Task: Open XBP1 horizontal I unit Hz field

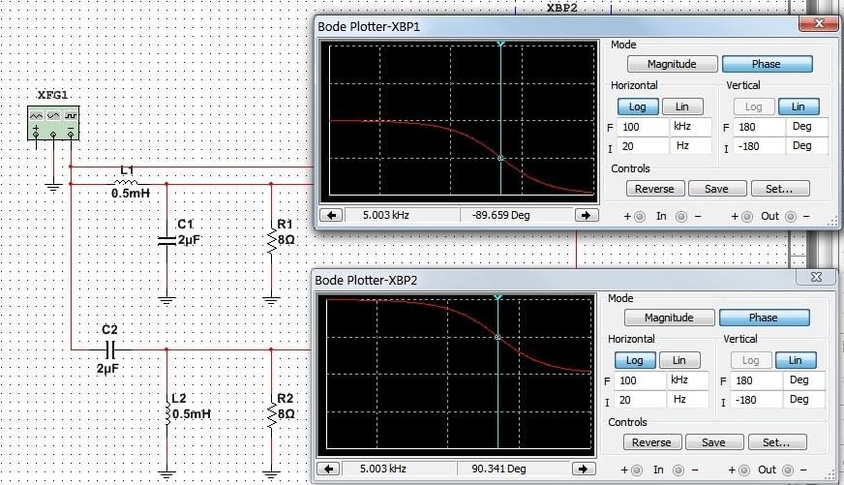Action: coord(691,146)
